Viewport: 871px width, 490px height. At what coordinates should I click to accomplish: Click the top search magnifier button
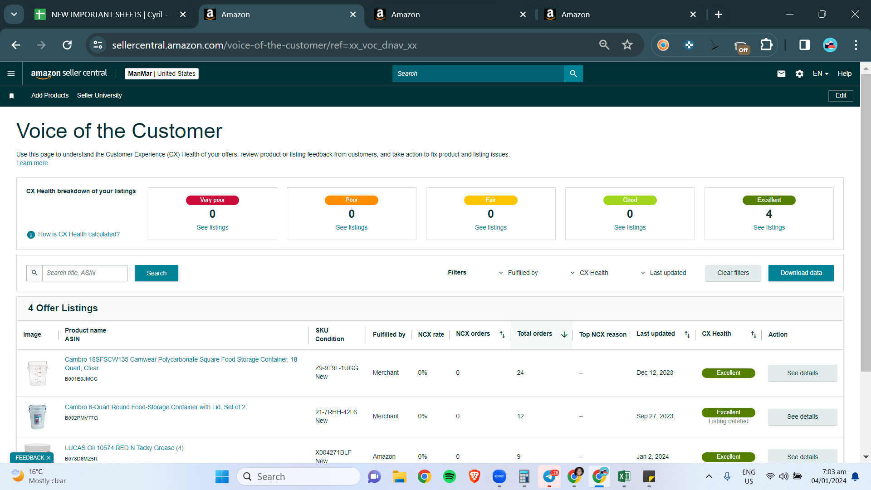[x=573, y=73]
